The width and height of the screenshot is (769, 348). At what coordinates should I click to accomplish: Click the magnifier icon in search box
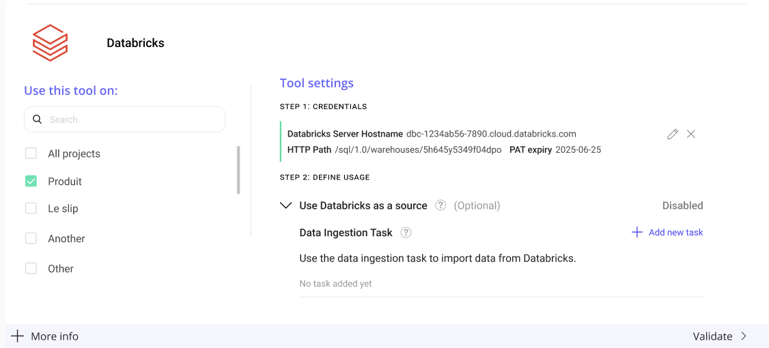click(x=38, y=119)
